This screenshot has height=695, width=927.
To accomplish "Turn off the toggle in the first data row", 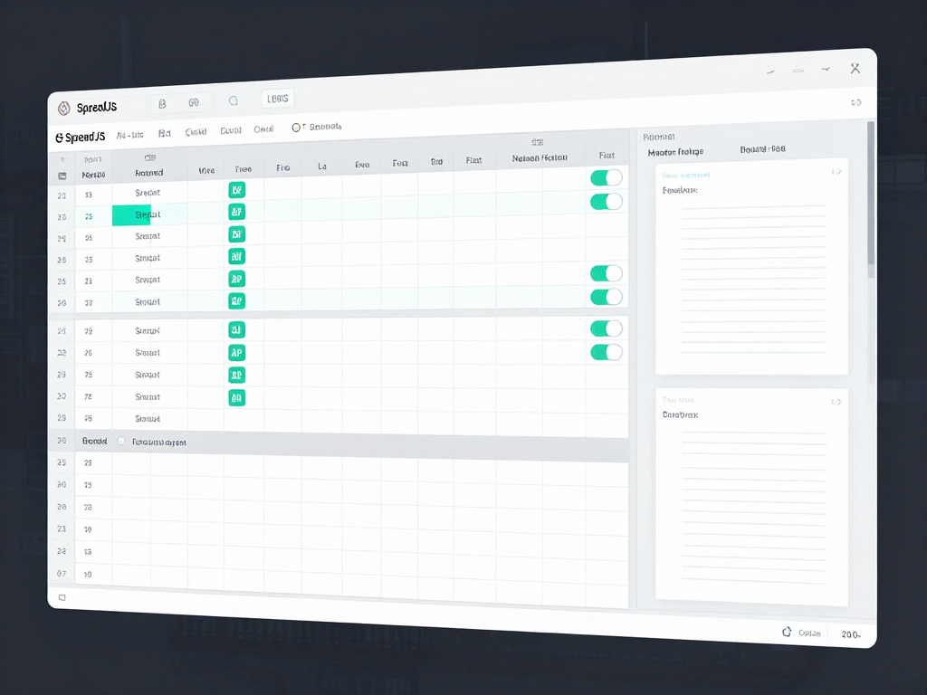I will 606,177.
